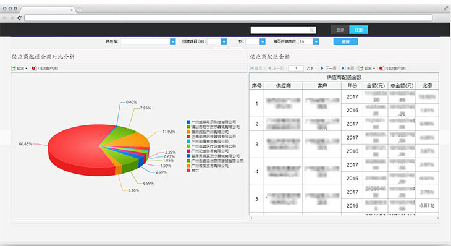Click export icon above the pie chart

pos(13,68)
